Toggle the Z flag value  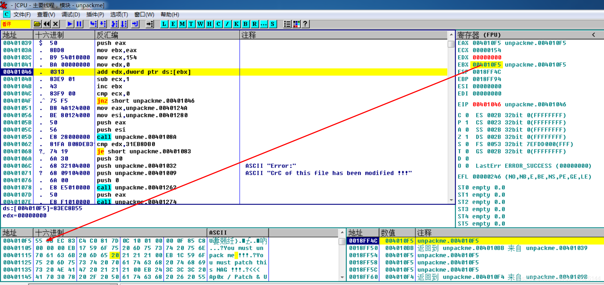tap(467, 137)
